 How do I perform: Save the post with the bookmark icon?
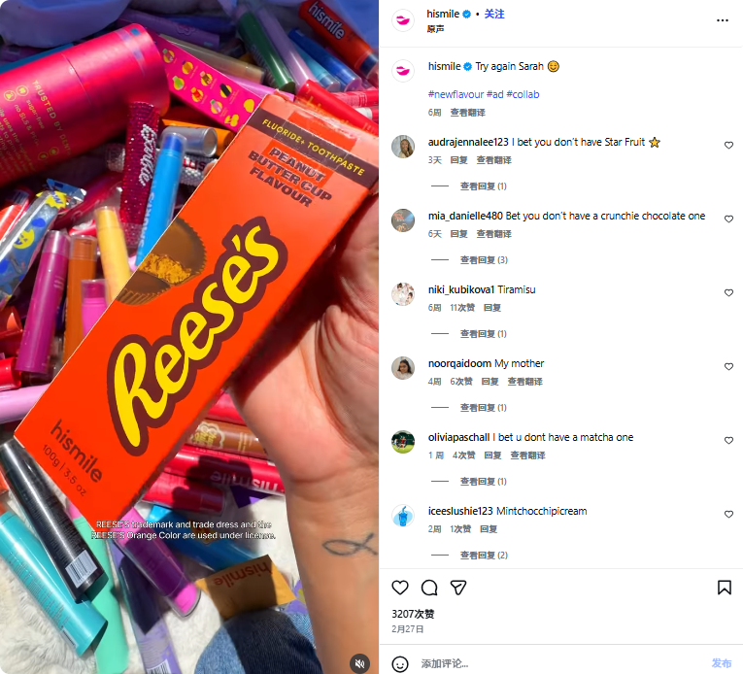coord(725,588)
